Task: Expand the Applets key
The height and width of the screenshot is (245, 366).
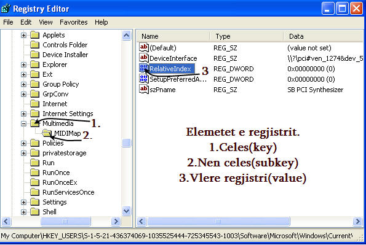Action: (23, 35)
